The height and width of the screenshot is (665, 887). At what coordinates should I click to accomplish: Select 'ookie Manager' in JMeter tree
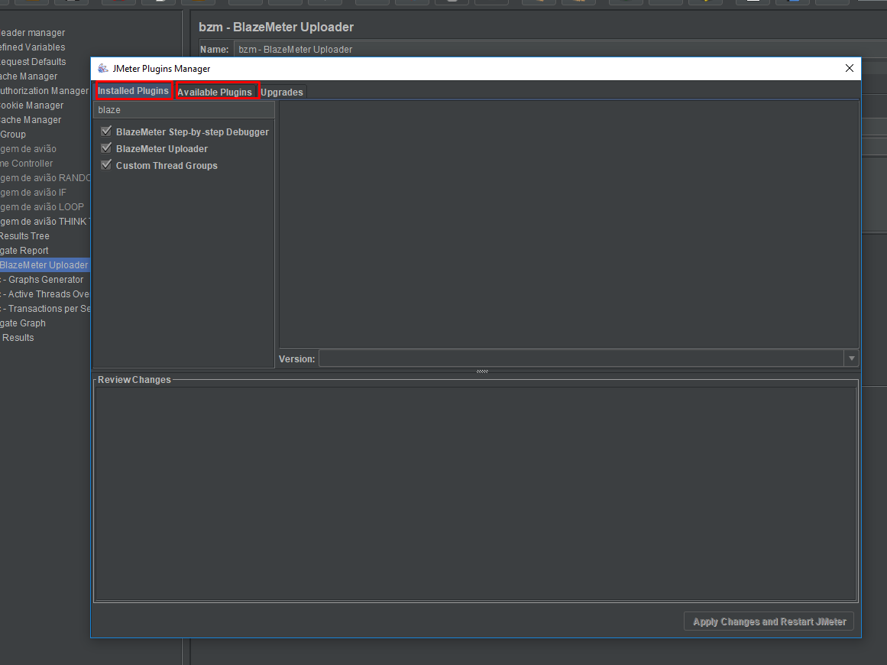31,105
